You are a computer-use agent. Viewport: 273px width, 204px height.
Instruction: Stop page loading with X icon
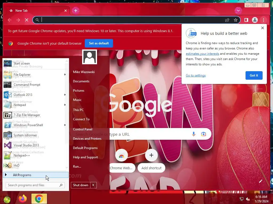pyautogui.click(x=27, y=20)
